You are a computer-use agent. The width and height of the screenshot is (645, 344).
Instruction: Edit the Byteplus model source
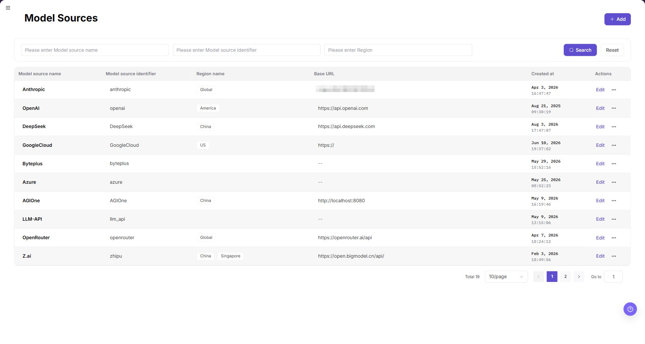tap(600, 164)
